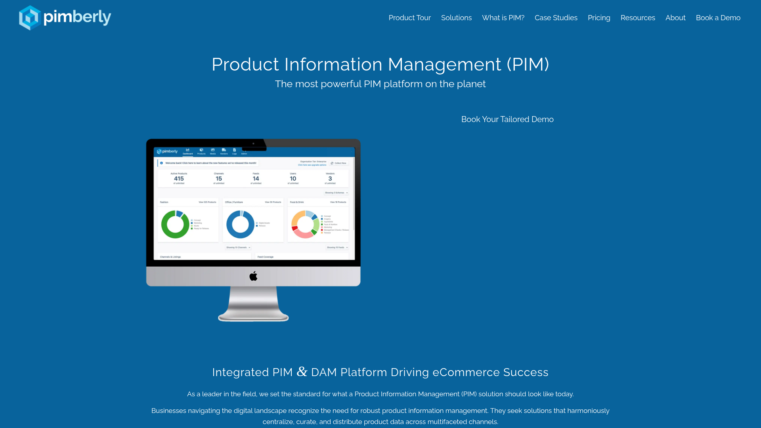Click the View 325 Products link for Fashion

[x=207, y=202]
